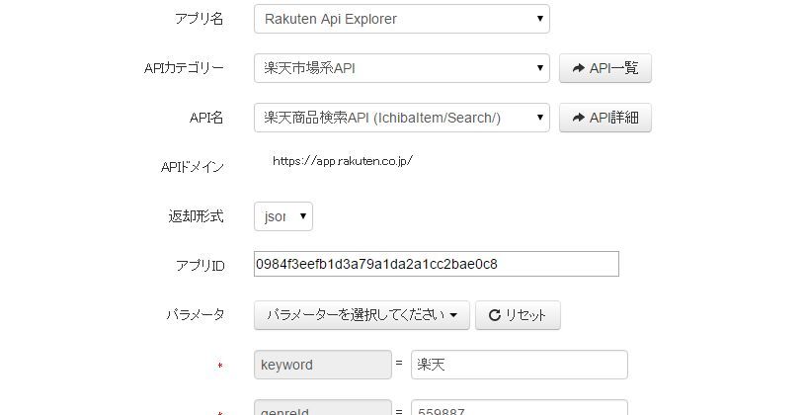The width and height of the screenshot is (805, 415).
Task: Click the https://app.rakuten.co.jp/ domain text
Action: [343, 161]
